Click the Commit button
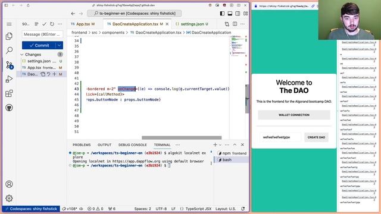The width and height of the screenshot is (381, 214). click(x=39, y=45)
